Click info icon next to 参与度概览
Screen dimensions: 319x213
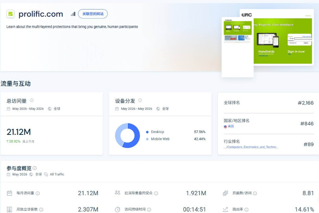click(x=35, y=168)
